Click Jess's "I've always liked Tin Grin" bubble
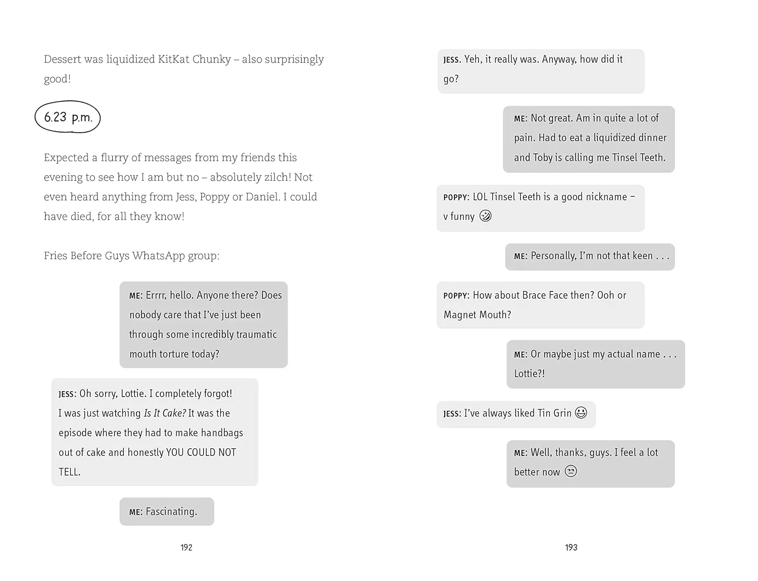Screen dimensions: 758x581 click(x=515, y=414)
